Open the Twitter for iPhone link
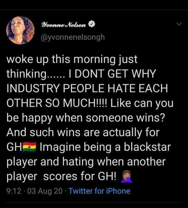 pyautogui.click(x=99, y=191)
